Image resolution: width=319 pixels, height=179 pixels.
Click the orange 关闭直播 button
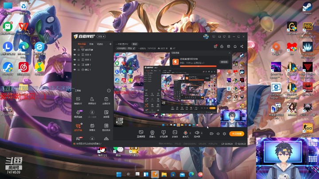(237, 134)
